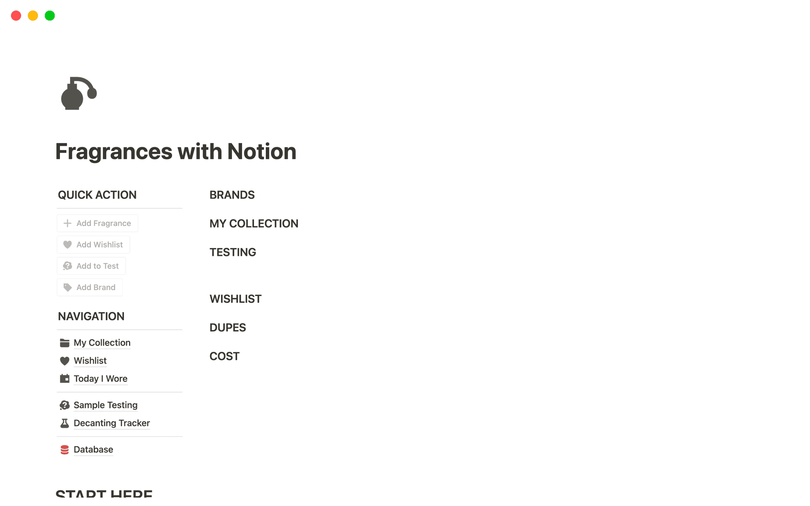Click the green traffic light window button

coord(49,16)
